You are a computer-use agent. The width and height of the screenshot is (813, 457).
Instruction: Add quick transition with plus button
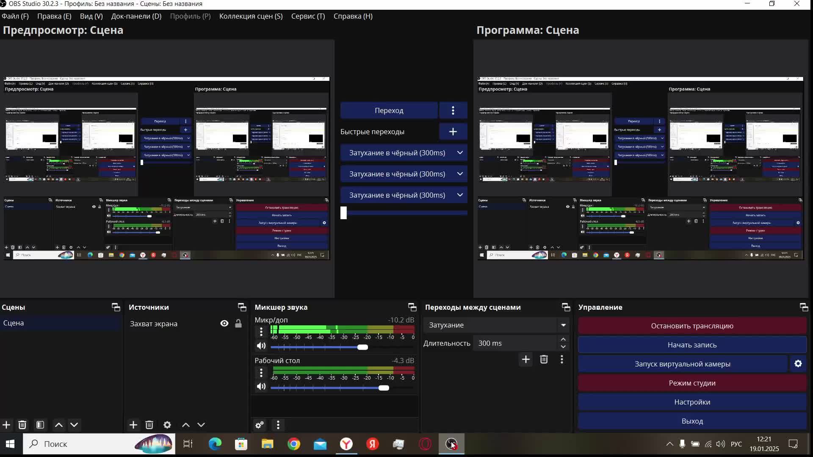pyautogui.click(x=453, y=132)
